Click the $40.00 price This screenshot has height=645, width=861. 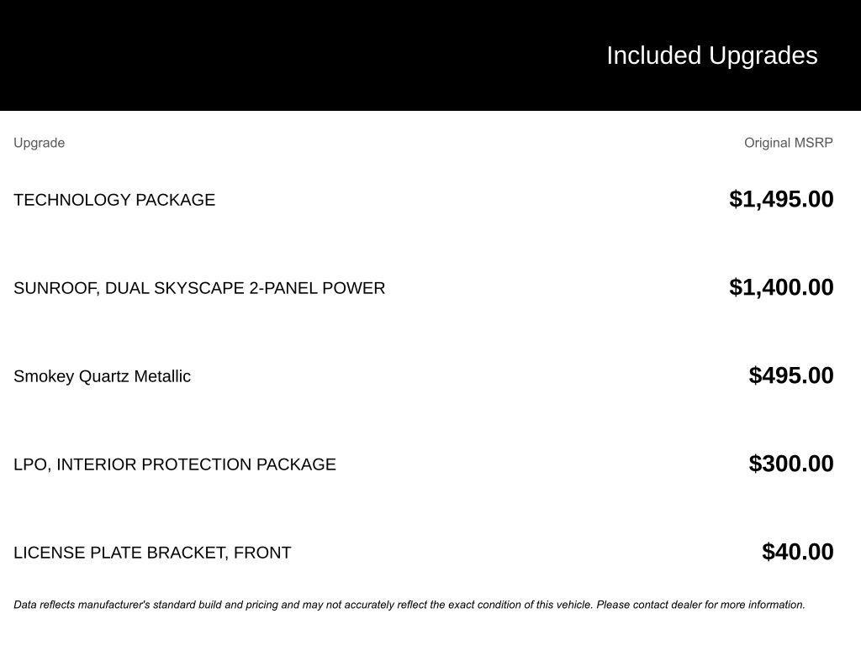797,552
